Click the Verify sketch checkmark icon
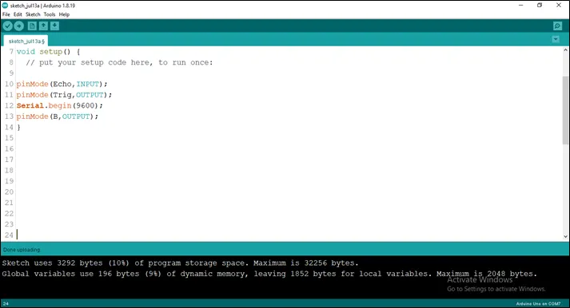The height and width of the screenshot is (308, 570). (x=8, y=26)
